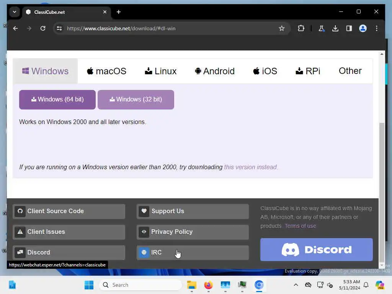Bookmark this page with the star icon
This screenshot has height=294, width=392.
[282, 28]
